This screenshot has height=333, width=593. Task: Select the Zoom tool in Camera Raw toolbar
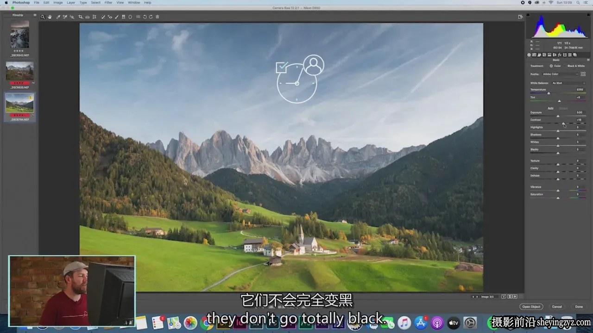click(43, 17)
